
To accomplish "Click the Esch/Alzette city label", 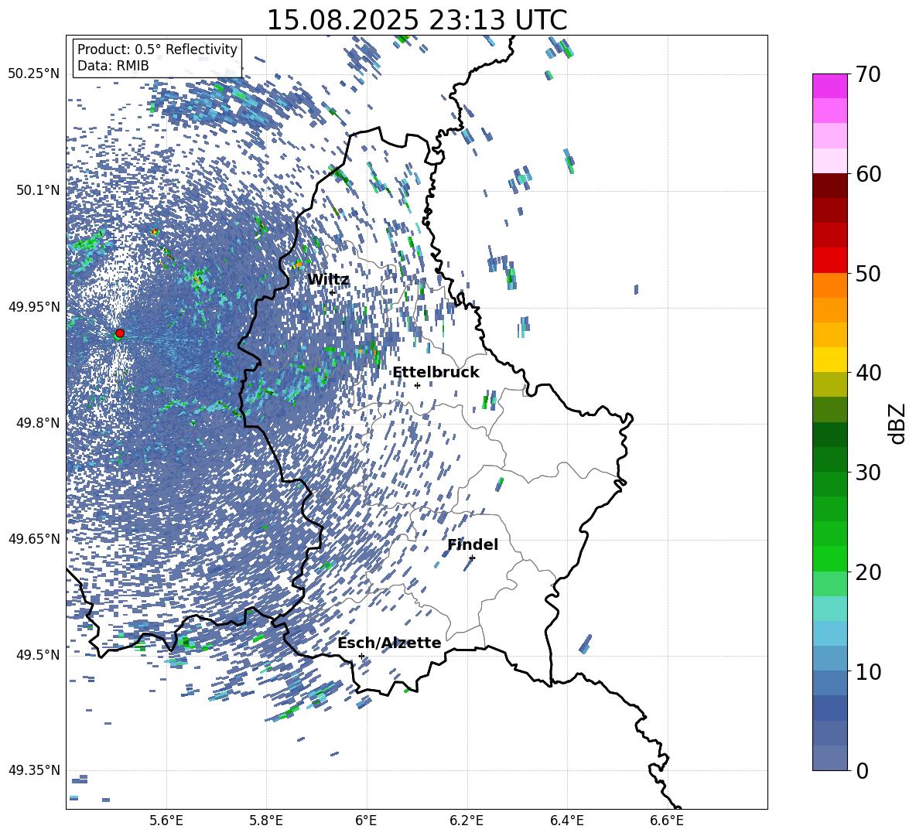I will tap(389, 643).
